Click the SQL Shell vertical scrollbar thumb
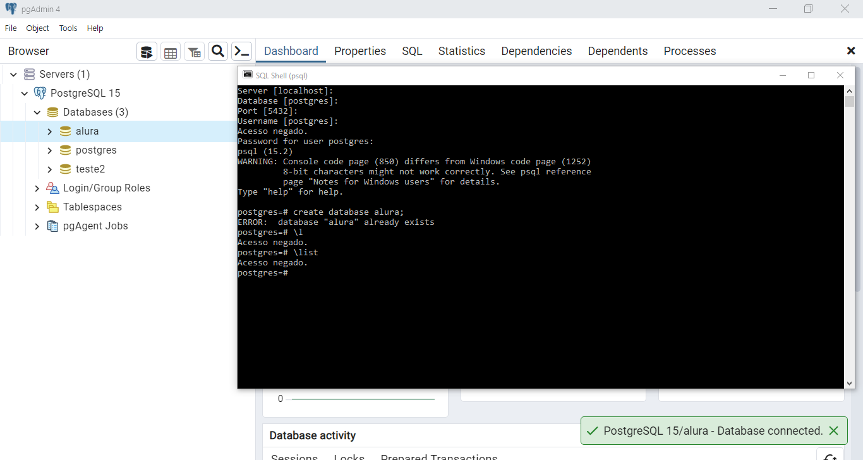This screenshot has height=460, width=863. pyautogui.click(x=850, y=101)
